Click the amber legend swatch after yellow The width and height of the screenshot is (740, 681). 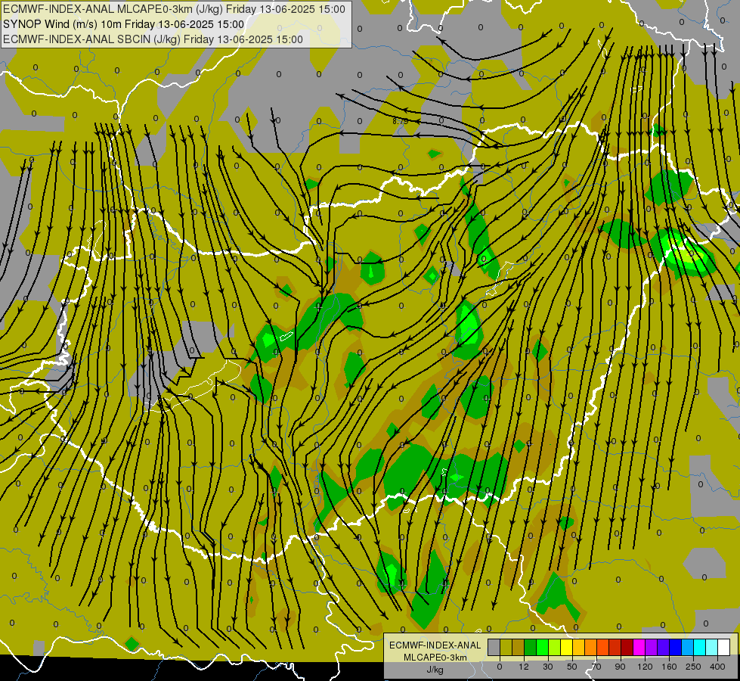click(x=579, y=647)
